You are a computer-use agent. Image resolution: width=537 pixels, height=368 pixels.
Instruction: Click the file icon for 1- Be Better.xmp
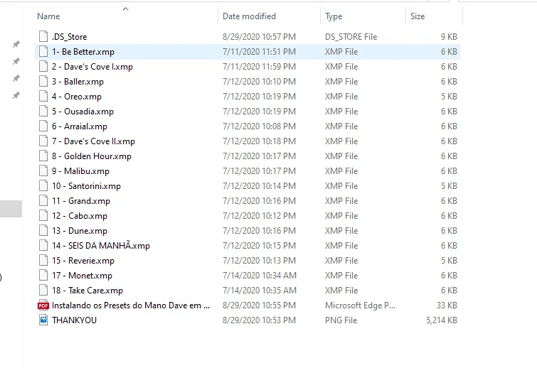(x=43, y=51)
